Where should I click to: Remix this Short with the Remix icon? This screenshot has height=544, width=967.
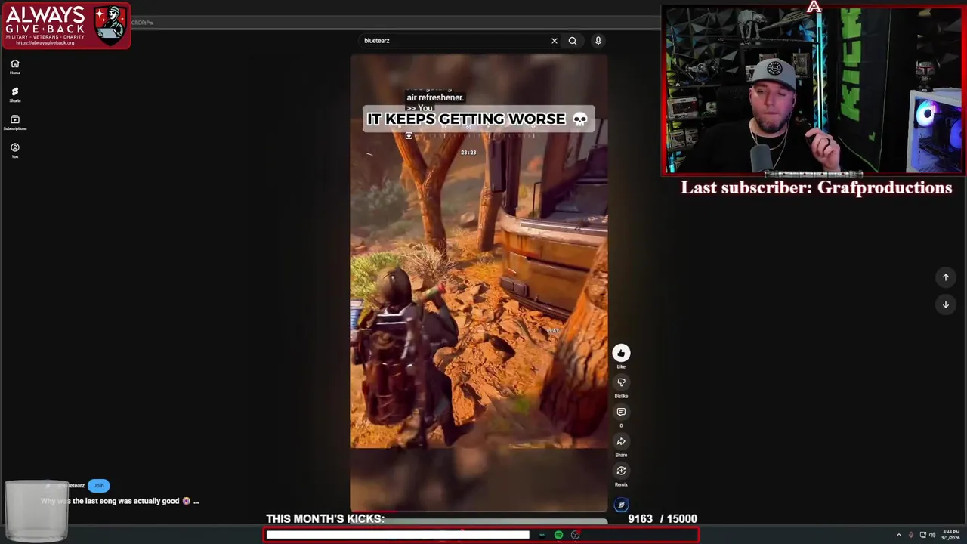[x=621, y=471]
